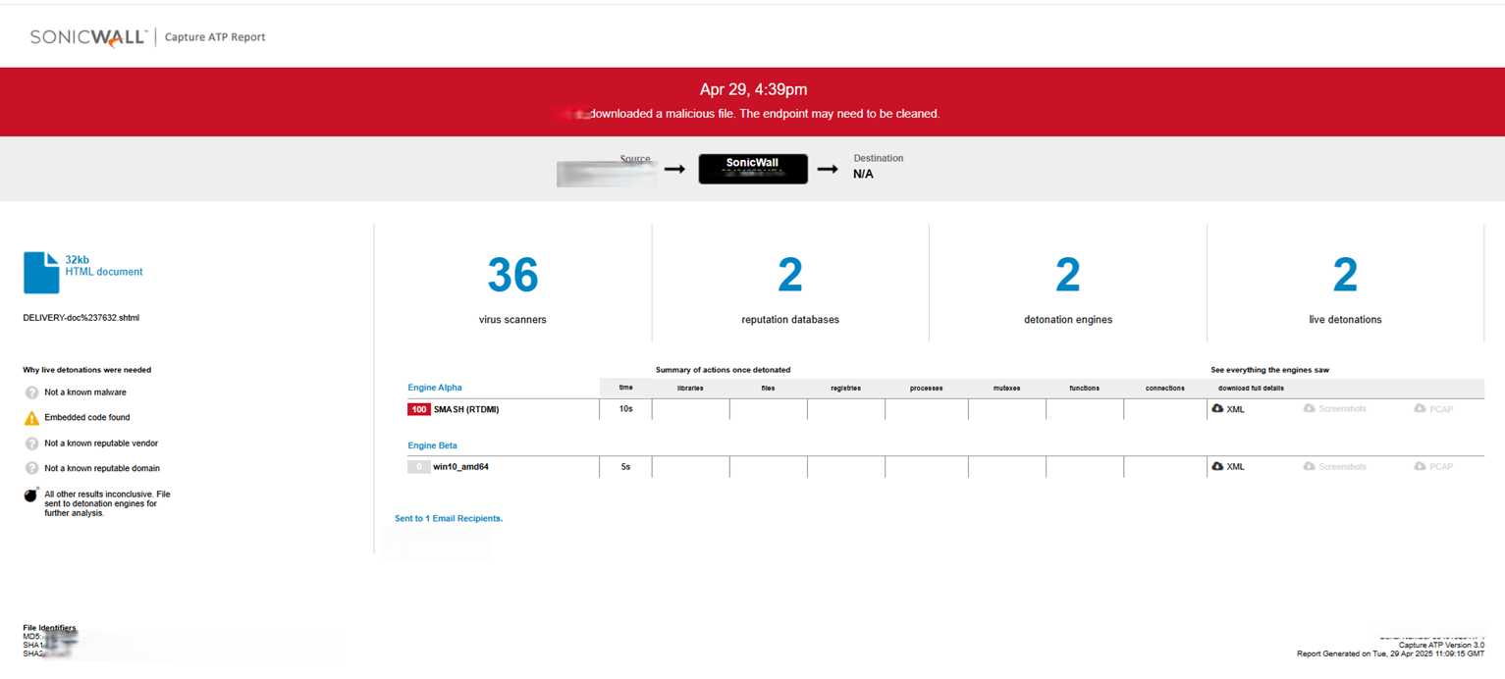Click the 36 virus scanners count
Screen dimensions: 1505x679
512,275
